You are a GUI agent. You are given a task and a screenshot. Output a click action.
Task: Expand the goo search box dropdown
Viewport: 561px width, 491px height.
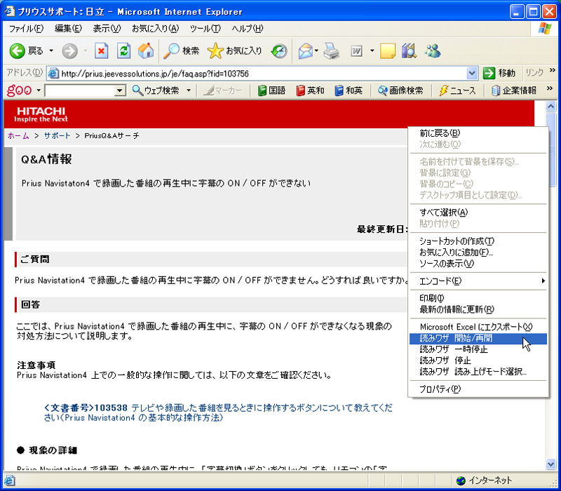[121, 90]
